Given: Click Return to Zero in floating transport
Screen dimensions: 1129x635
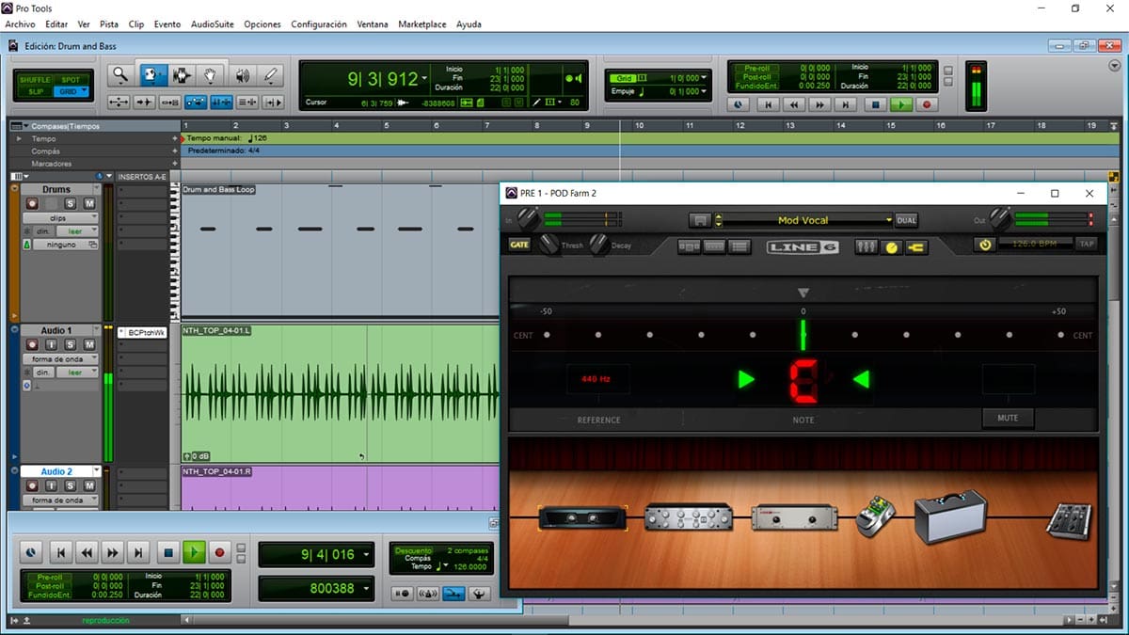Looking at the screenshot, I should 60,553.
